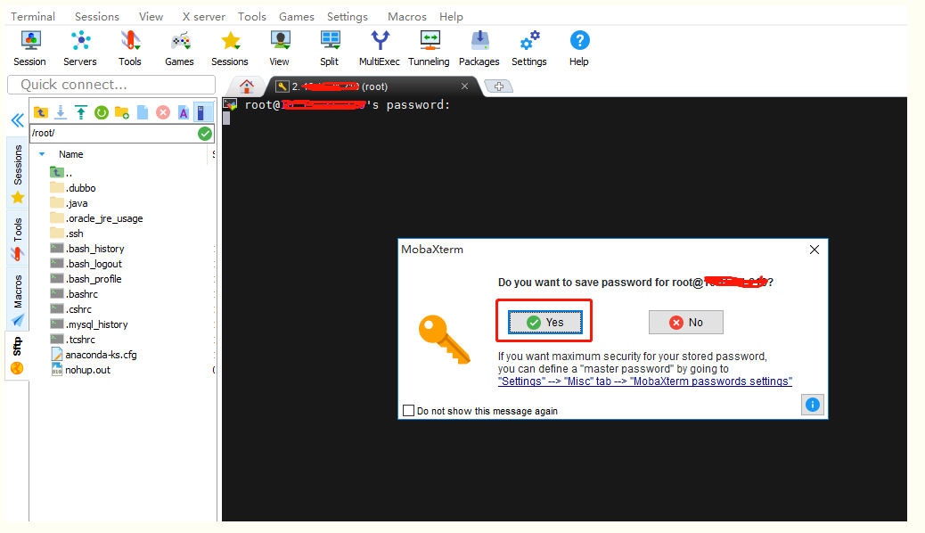Click the home tab icon

tap(247, 86)
